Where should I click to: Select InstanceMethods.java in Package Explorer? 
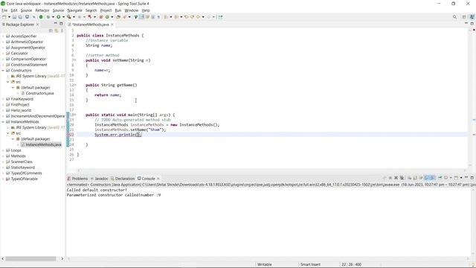pos(43,144)
